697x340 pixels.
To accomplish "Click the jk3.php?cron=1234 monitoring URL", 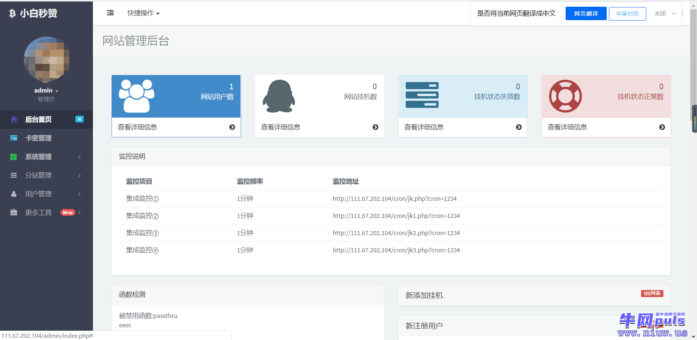I will [396, 250].
